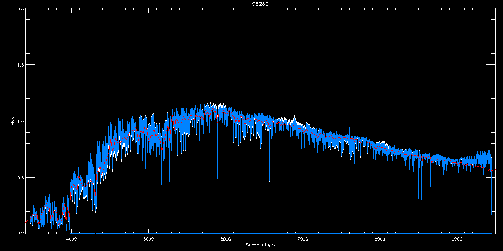Screen dimensions: 503x251
Task: Click the 9000 x-axis tick label
Action: [x=457, y=239]
